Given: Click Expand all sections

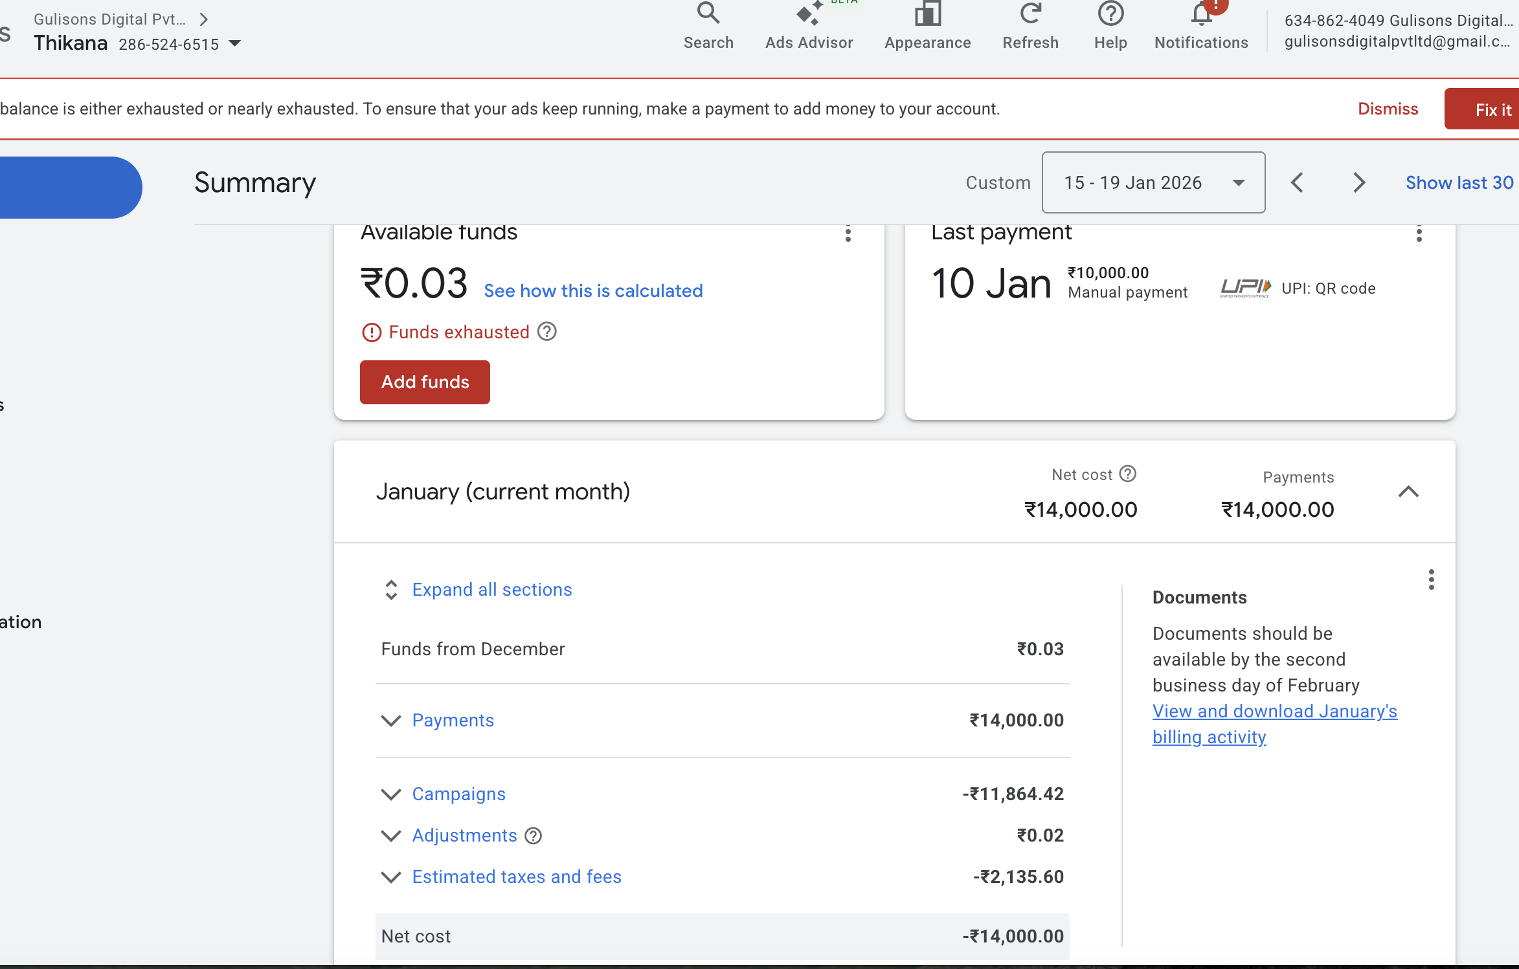Looking at the screenshot, I should (x=491, y=590).
